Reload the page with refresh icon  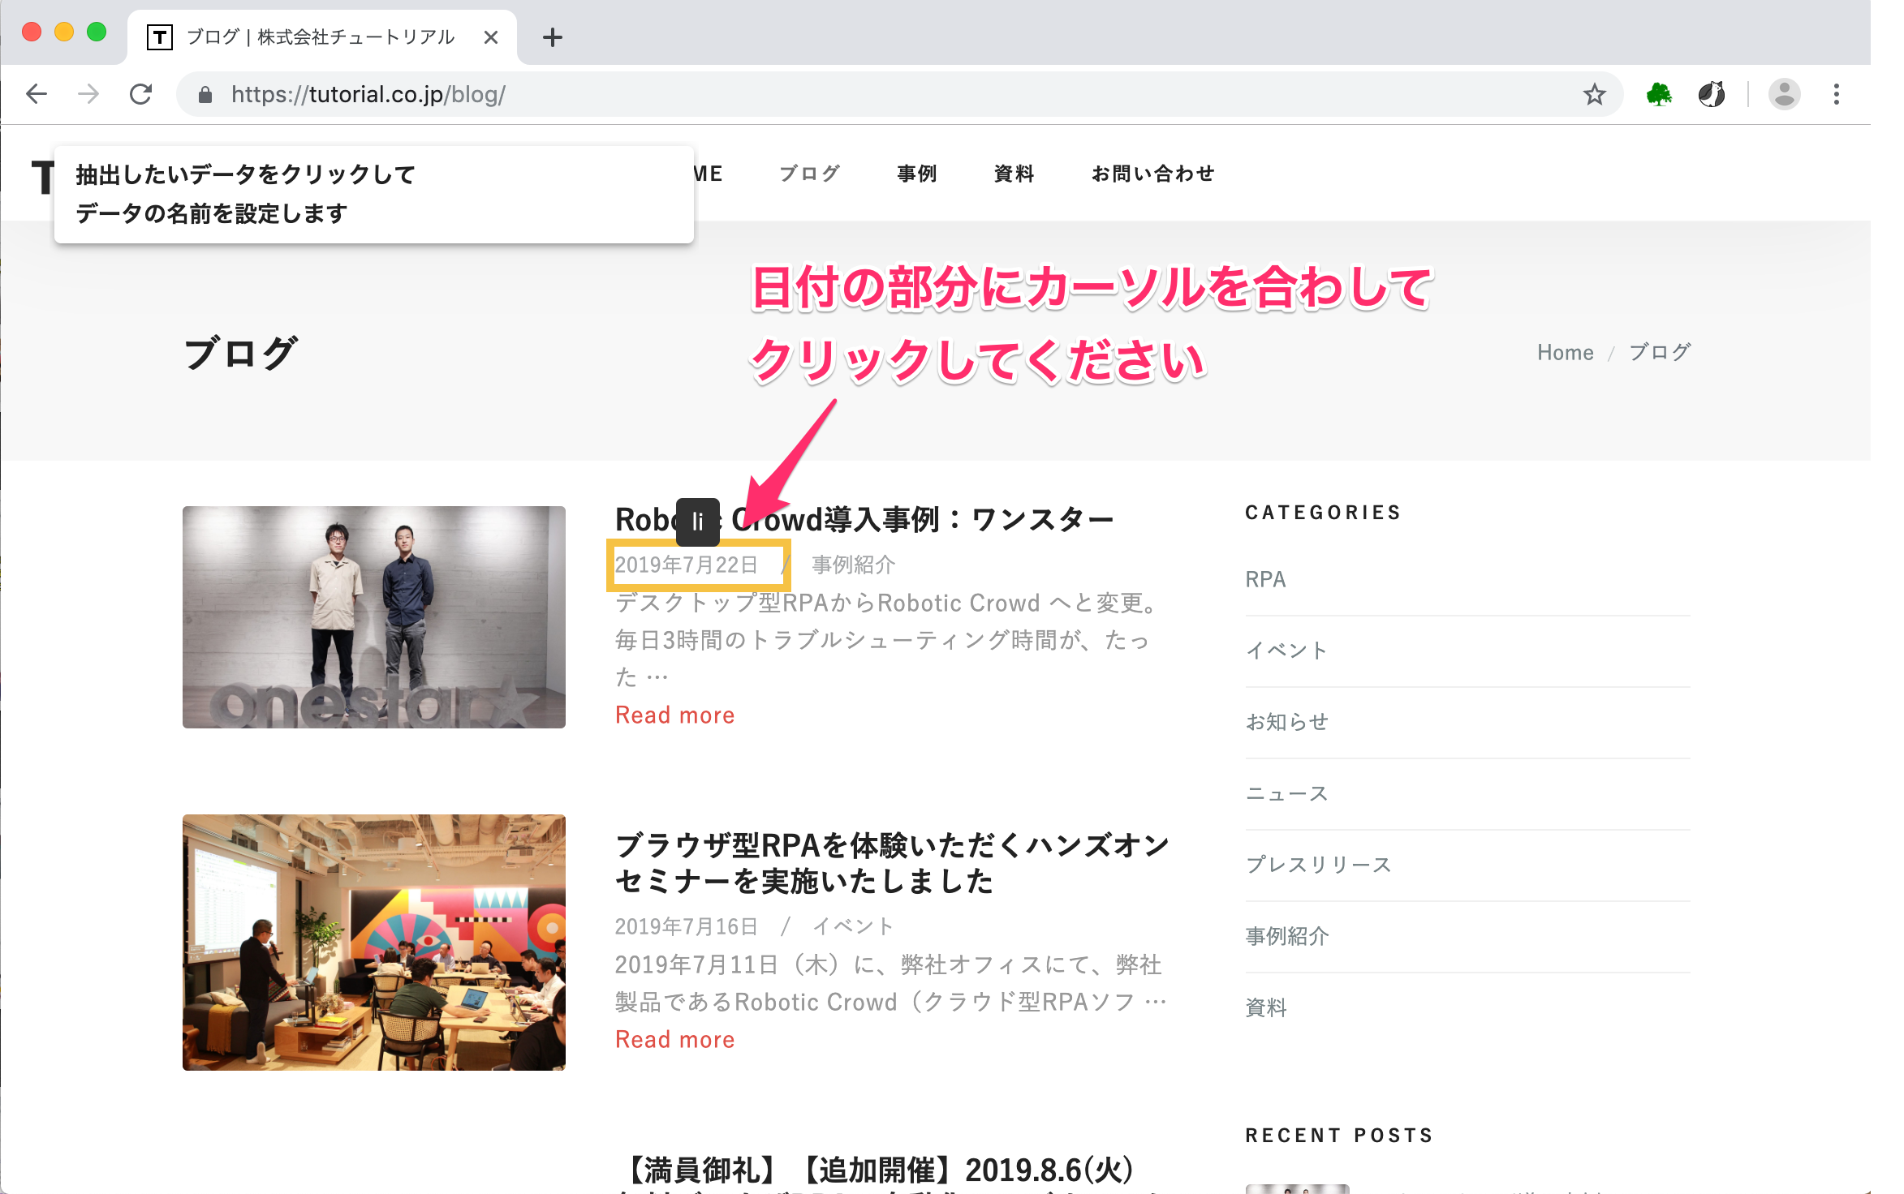[141, 95]
